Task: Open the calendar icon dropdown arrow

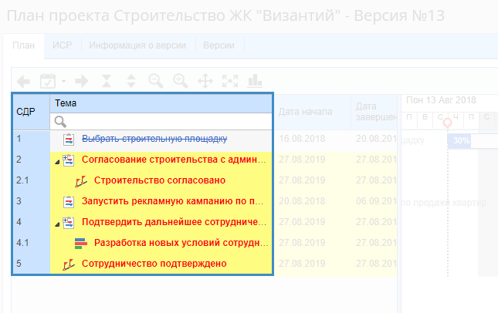Action: (63, 82)
